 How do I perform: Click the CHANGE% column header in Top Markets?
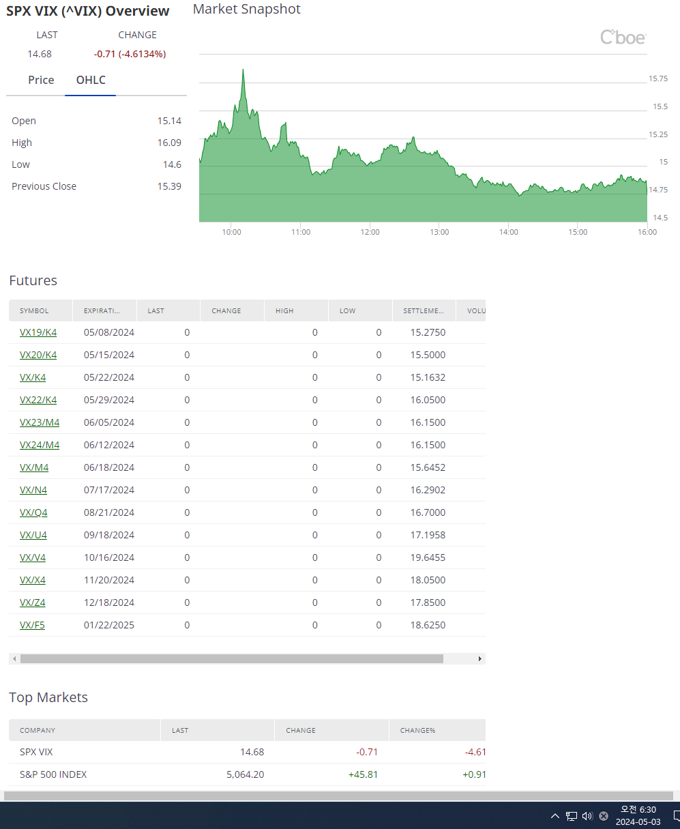click(x=437, y=730)
